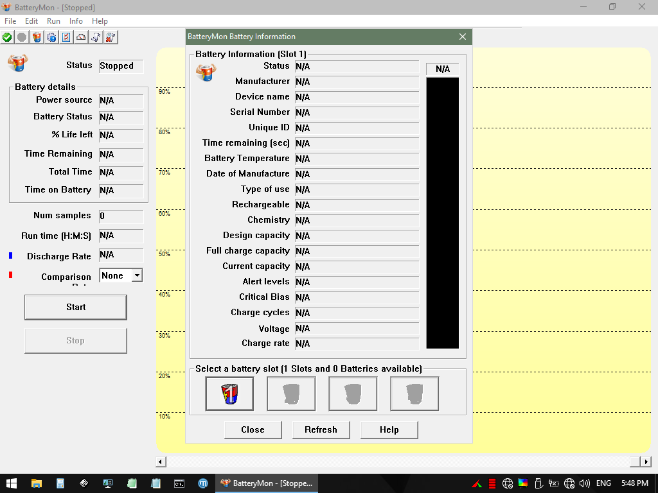
Task: Open the Edit menu
Action: [31, 21]
